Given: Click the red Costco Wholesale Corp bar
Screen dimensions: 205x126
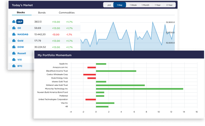Looking at the screenshot, I should pyautogui.click(x=89, y=74).
